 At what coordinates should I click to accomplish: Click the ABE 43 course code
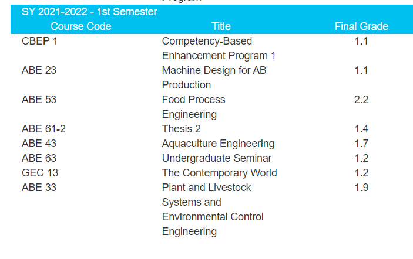pyautogui.click(x=39, y=144)
